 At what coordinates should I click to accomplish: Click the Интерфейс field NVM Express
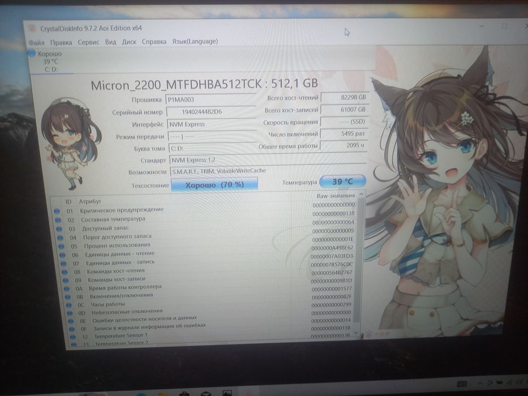coord(212,124)
